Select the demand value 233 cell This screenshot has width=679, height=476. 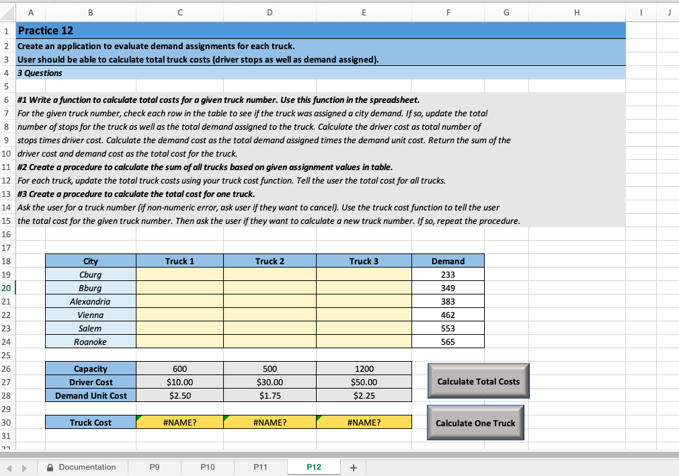448,274
